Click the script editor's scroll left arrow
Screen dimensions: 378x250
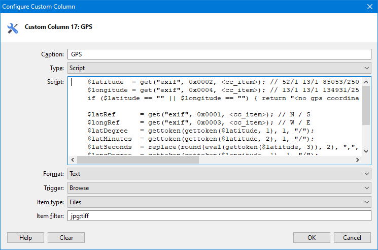pos(73,160)
